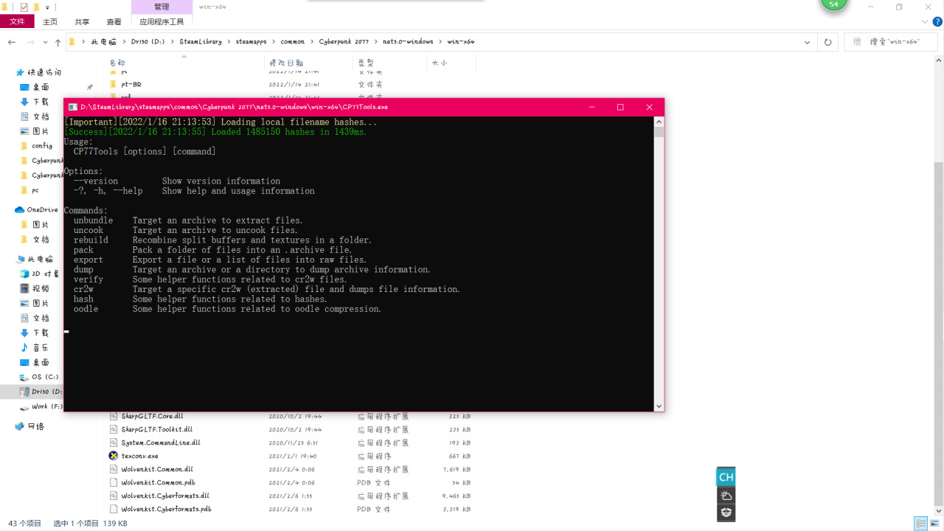944x531 pixels.
Task: Select the WolvenKit.Common.pdb file
Action: tap(157, 482)
